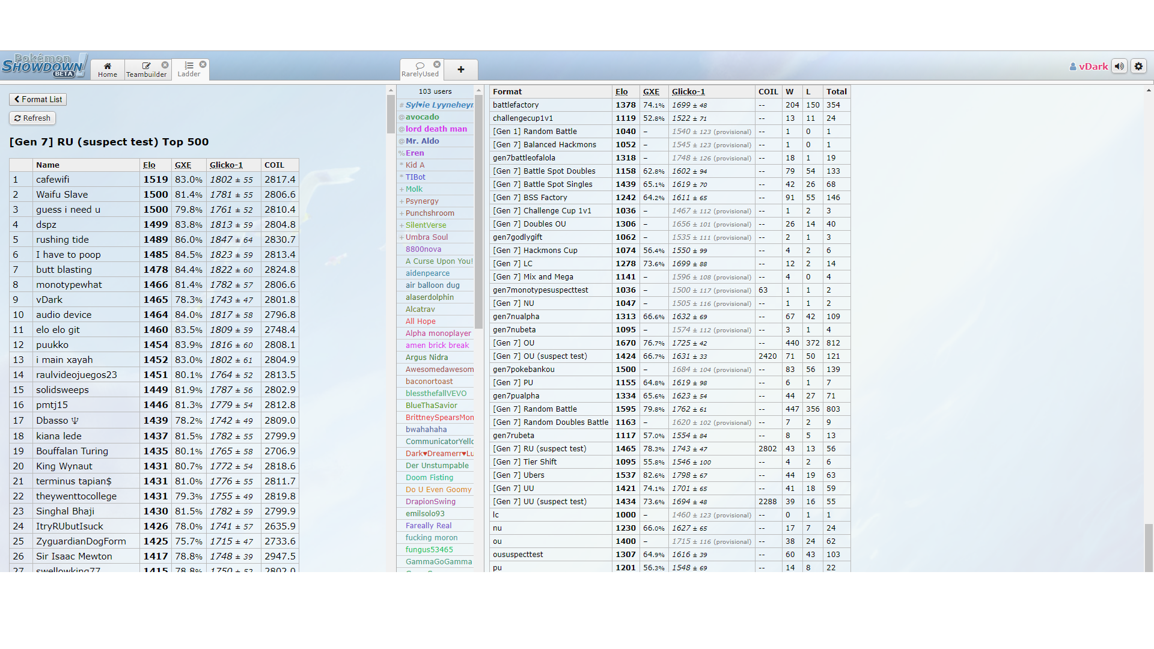Image resolution: width=1154 pixels, height=649 pixels.
Task: Open the options gear icon
Action: pyautogui.click(x=1138, y=66)
